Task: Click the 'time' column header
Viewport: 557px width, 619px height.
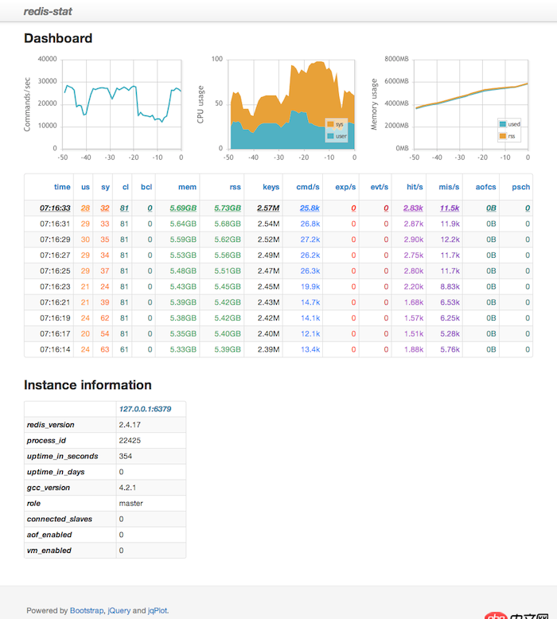Action: tap(62, 187)
